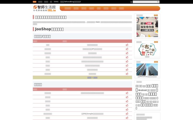
Task: Open the 玩布小舖 Play Cloth Shop logo
Action: (147, 50)
